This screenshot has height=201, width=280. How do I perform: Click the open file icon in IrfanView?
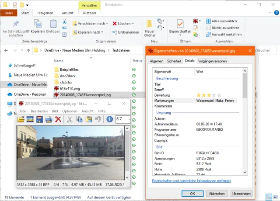coord(21,119)
